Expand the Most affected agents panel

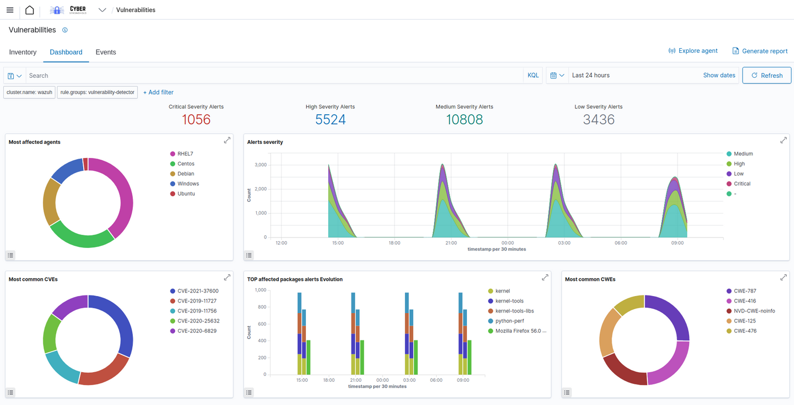(x=227, y=140)
